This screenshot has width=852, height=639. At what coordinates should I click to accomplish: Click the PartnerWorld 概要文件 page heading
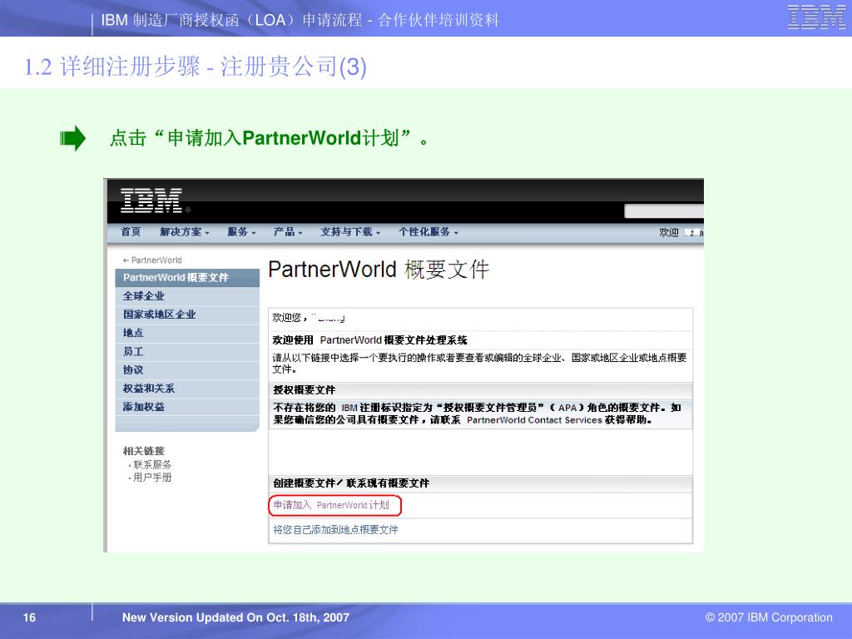pos(379,270)
